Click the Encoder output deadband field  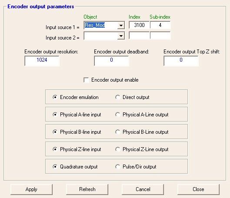[111, 61]
